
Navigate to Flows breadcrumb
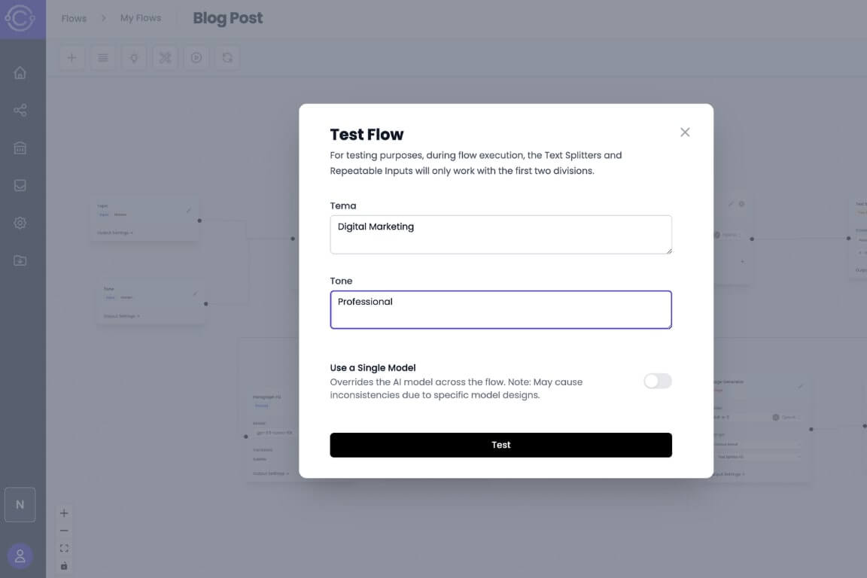(73, 18)
